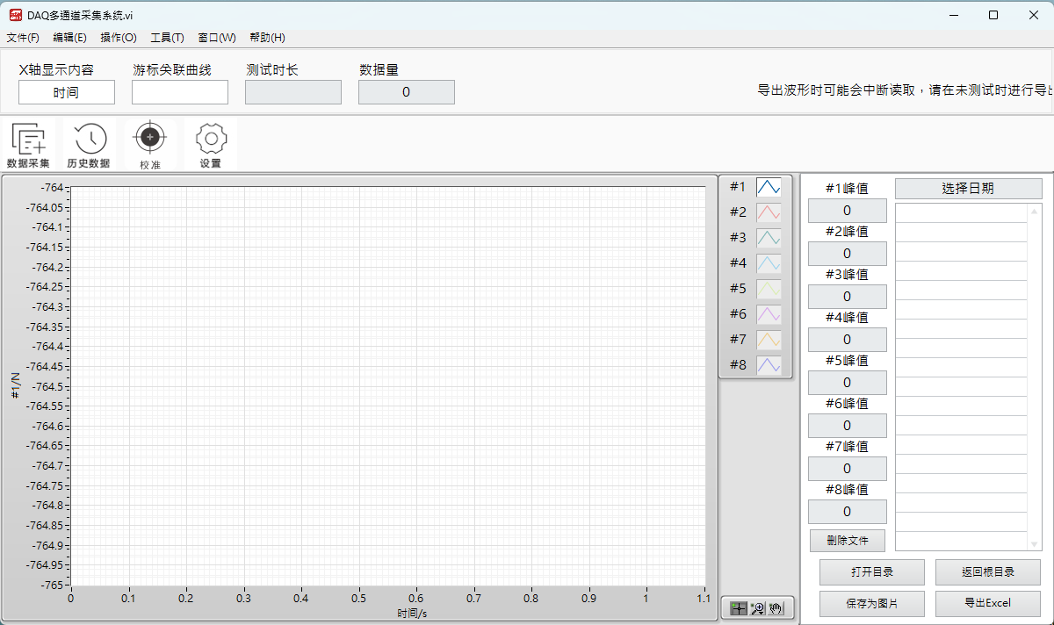Open the 选择日期 date picker

tap(968, 188)
